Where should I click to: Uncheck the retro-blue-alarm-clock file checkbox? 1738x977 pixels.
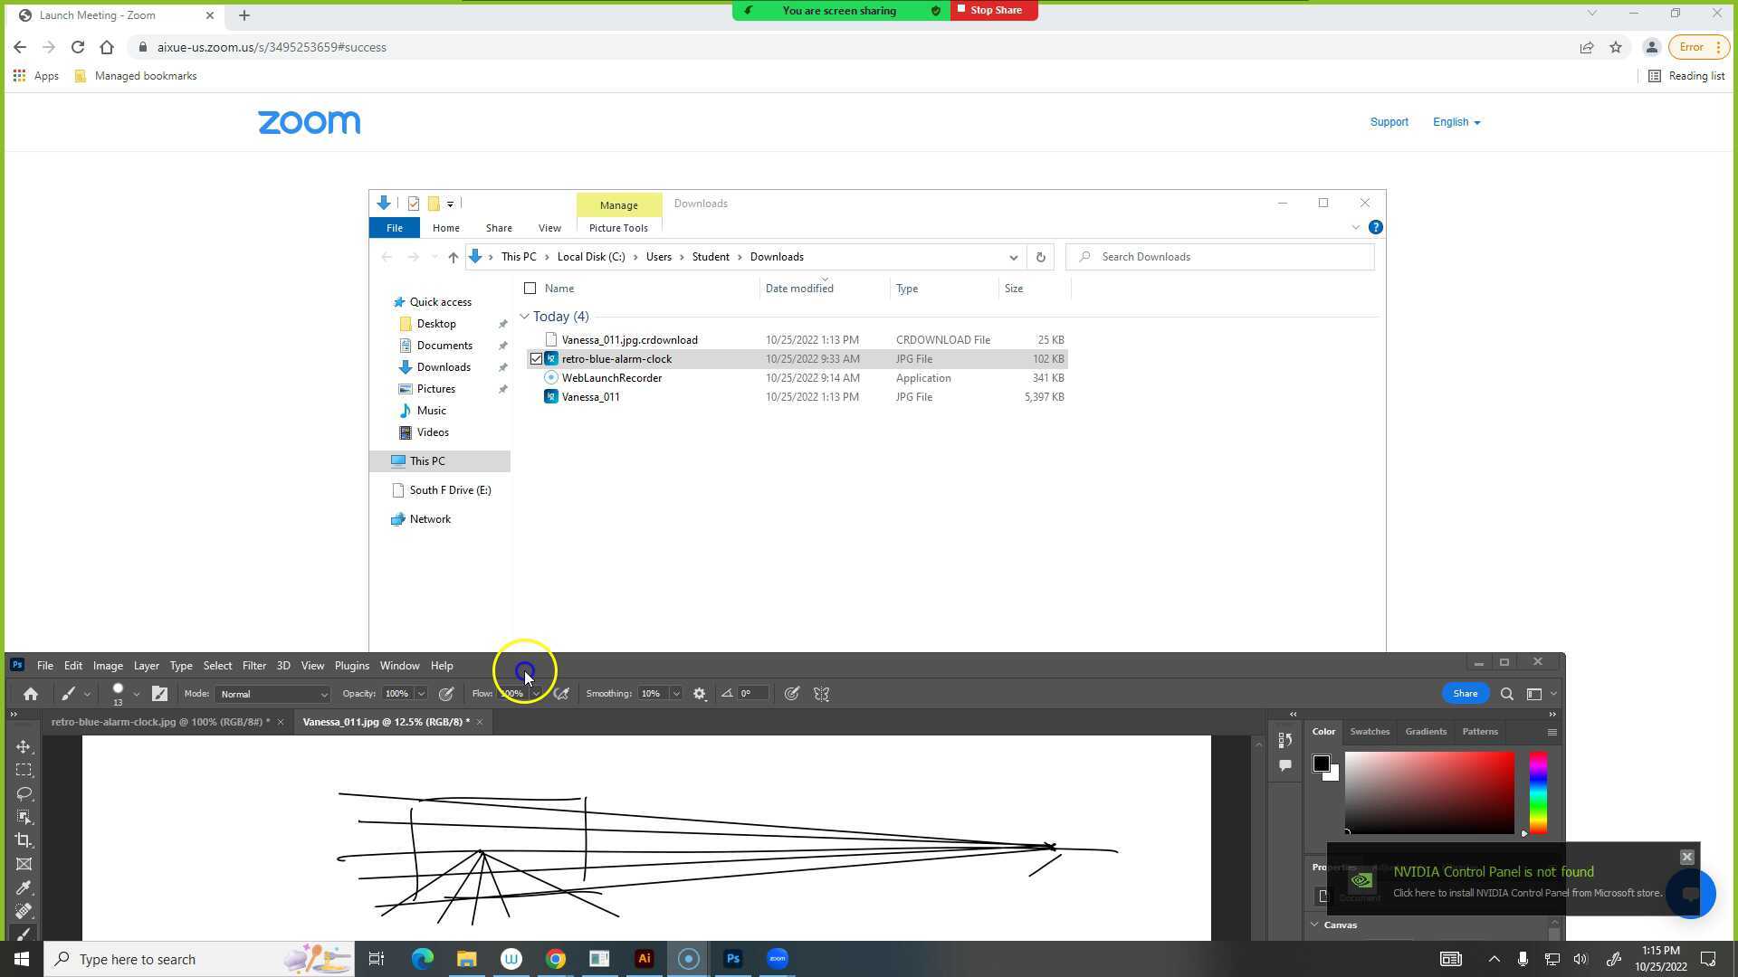(536, 359)
